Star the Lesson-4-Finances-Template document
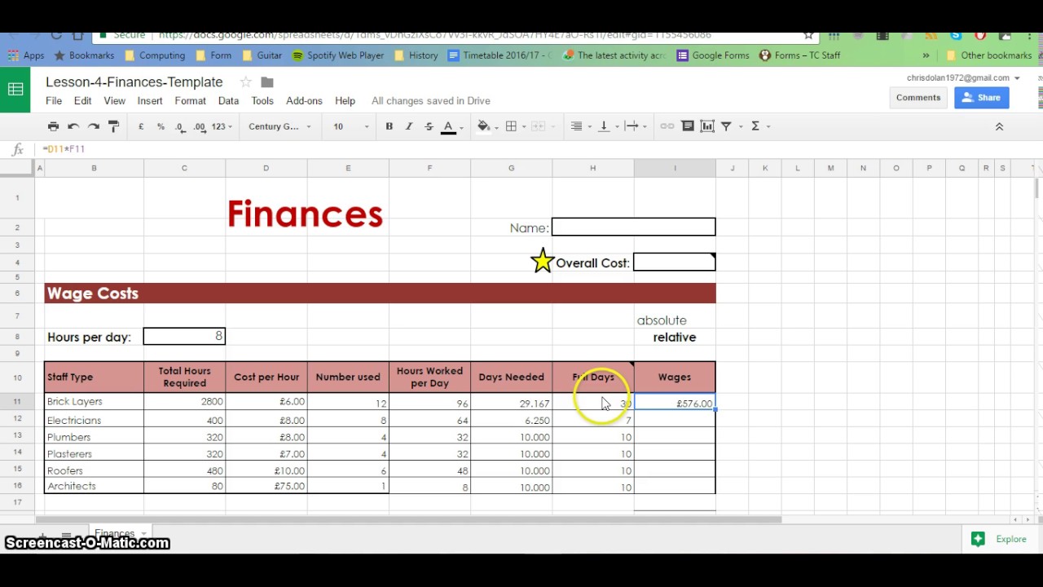 pos(245,82)
